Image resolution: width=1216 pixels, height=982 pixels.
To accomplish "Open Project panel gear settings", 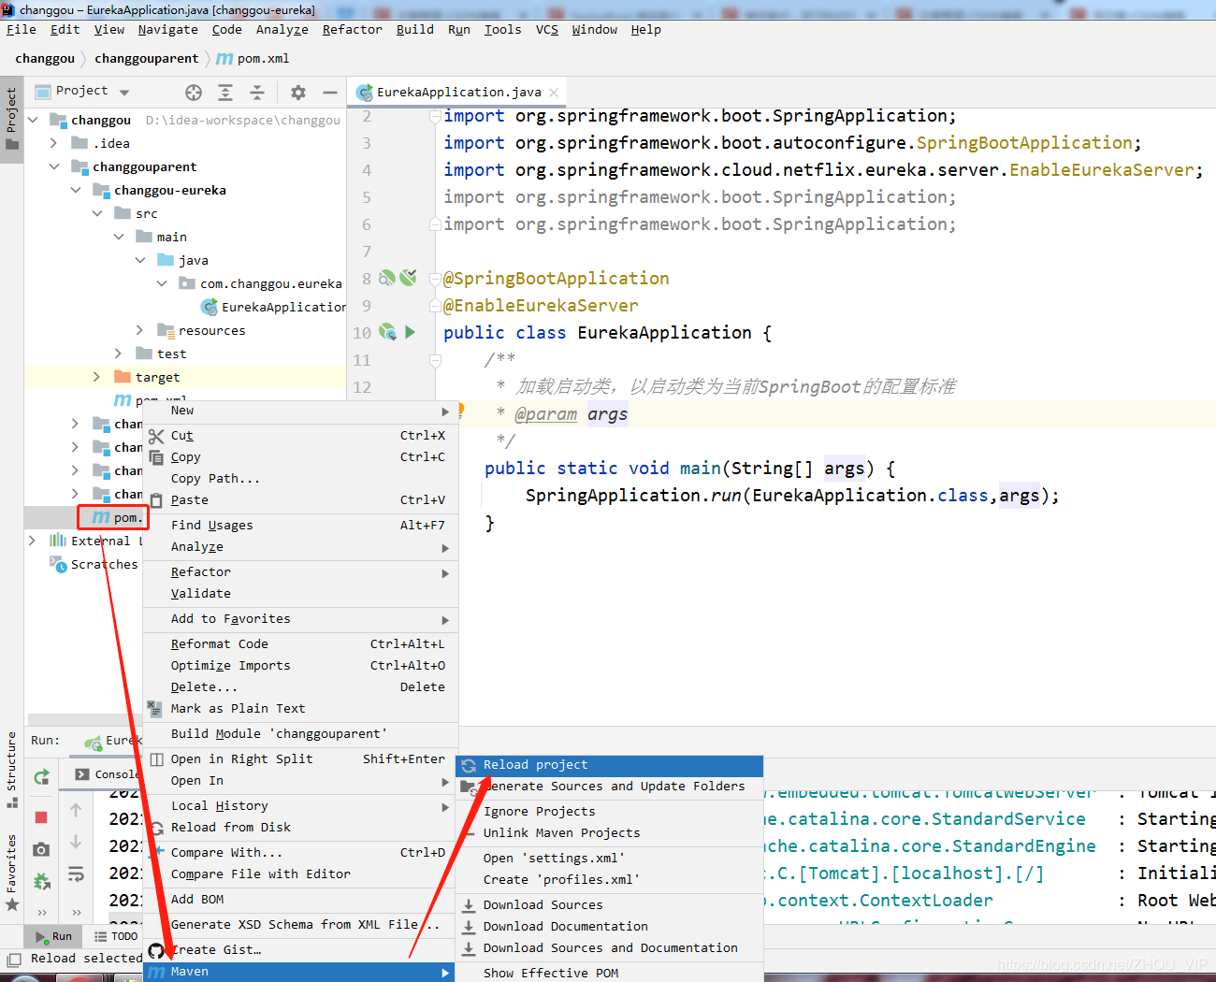I will pos(298,92).
